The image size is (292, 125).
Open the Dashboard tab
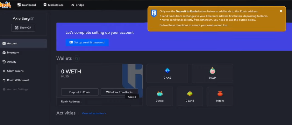(27, 5)
